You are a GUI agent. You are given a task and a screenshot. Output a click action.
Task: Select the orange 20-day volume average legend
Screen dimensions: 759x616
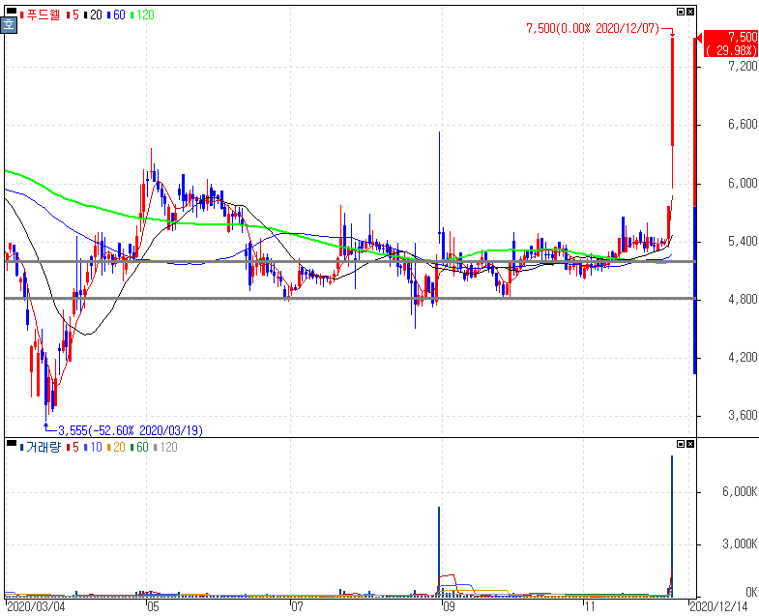[116, 447]
